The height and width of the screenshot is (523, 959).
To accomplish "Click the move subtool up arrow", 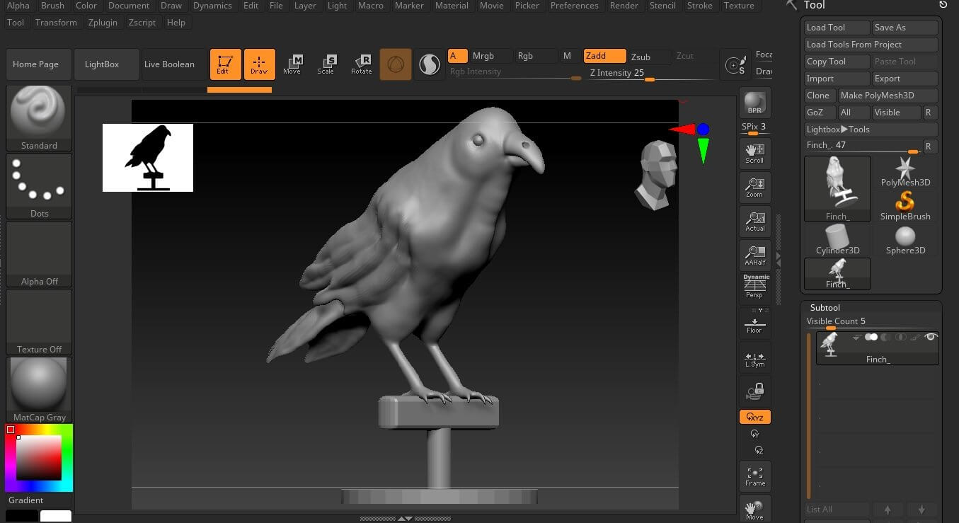I will click(x=888, y=510).
